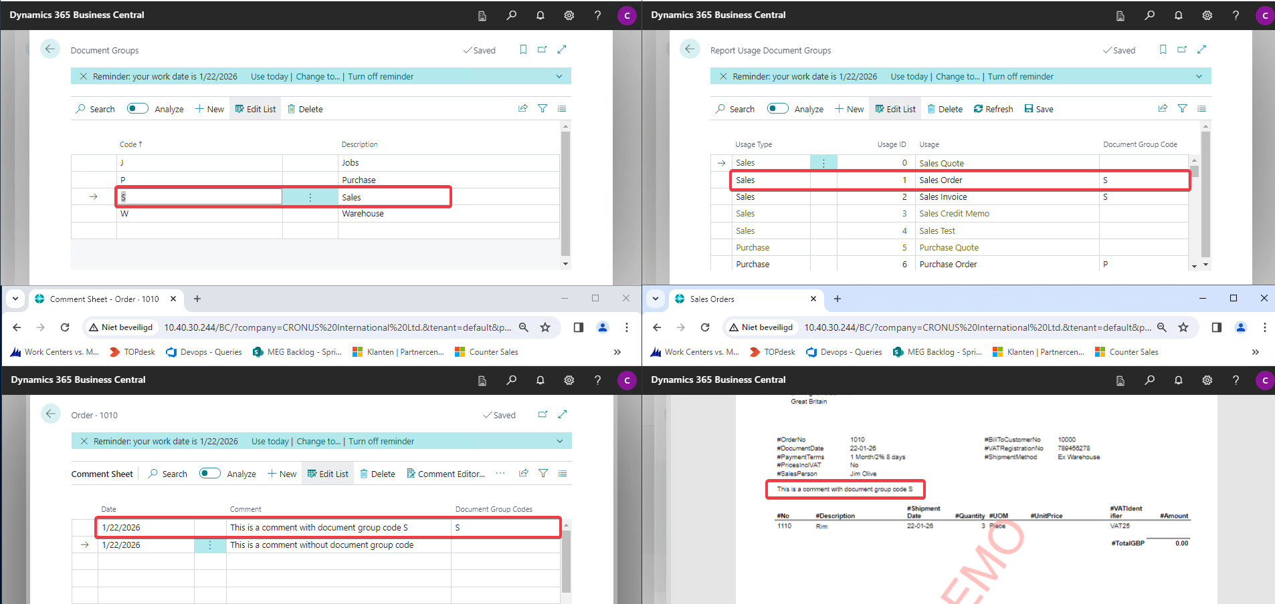
Task: Click settings gear in top-left Business Central header
Action: coord(569,15)
